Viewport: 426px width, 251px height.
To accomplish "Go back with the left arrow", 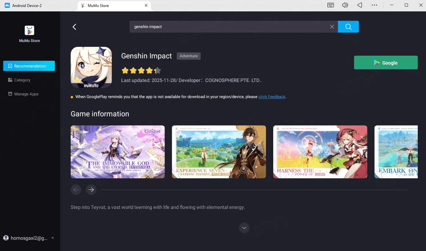I will tap(74, 27).
